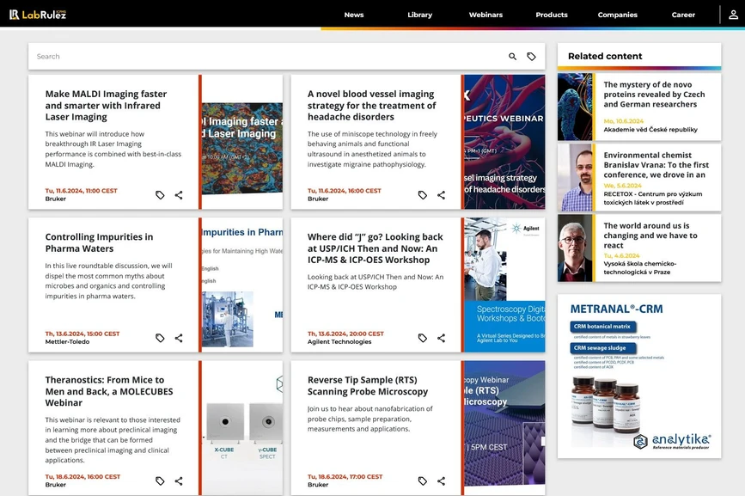
Task: Open 'Environmental chemist Branislav Vrana' article
Action: click(x=656, y=165)
